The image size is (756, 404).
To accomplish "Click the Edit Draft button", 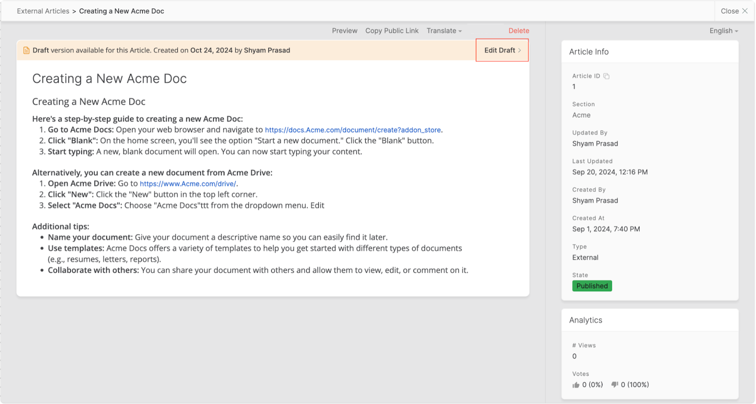I will coord(502,50).
